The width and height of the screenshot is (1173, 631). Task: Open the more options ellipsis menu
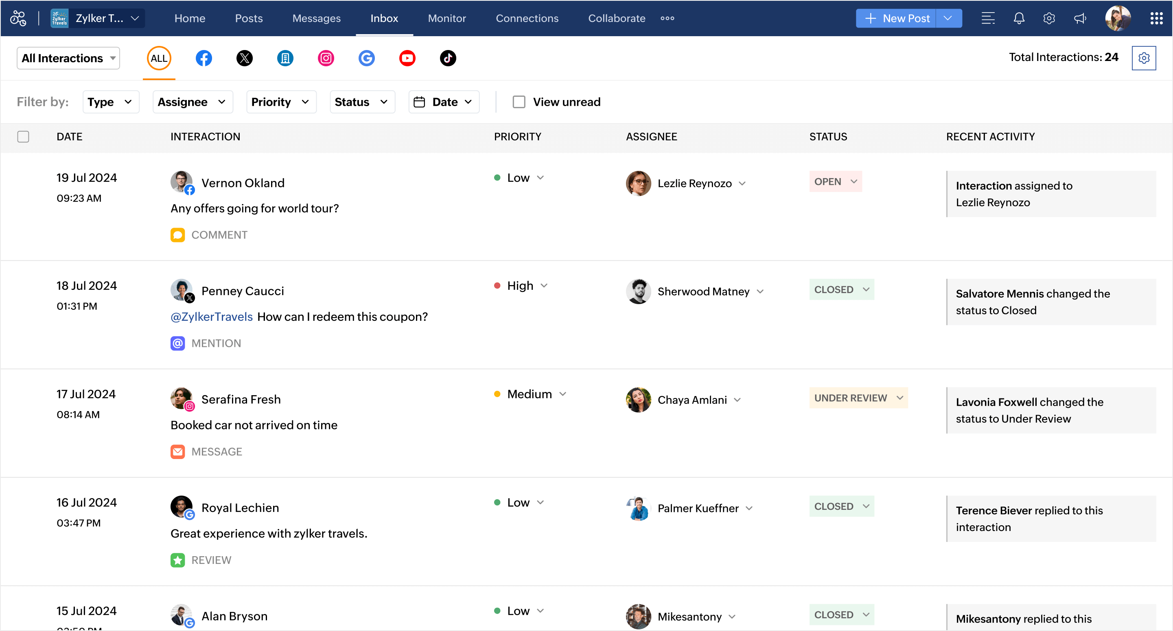coord(667,18)
